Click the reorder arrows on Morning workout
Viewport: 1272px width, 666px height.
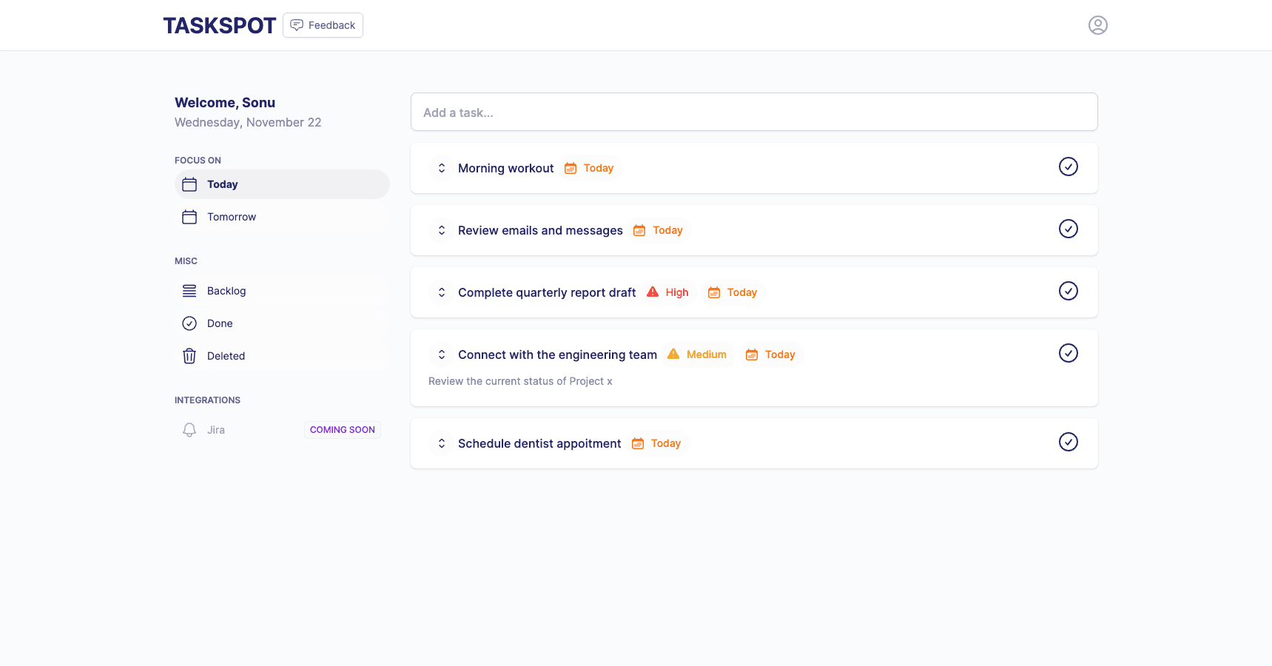pyautogui.click(x=441, y=168)
